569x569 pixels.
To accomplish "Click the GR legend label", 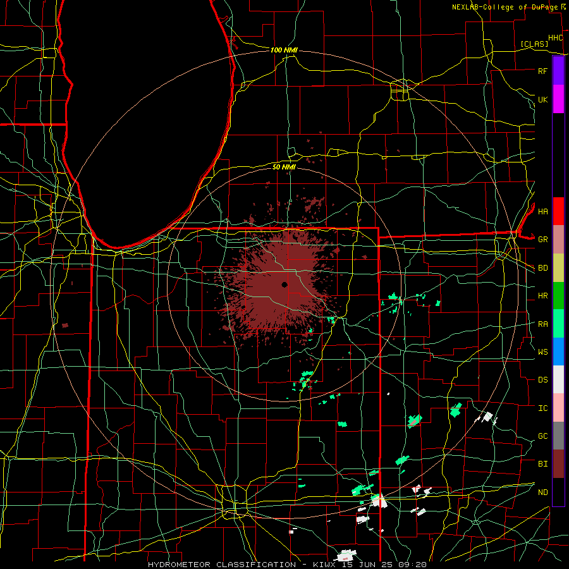I will 542,240.
